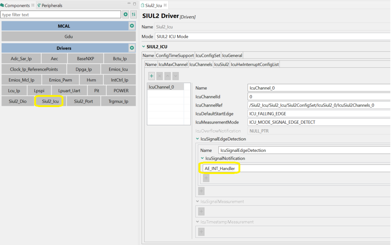Click the up-arrow icon above the channel list
Viewport: 391px width, 245px height.
(167, 76)
